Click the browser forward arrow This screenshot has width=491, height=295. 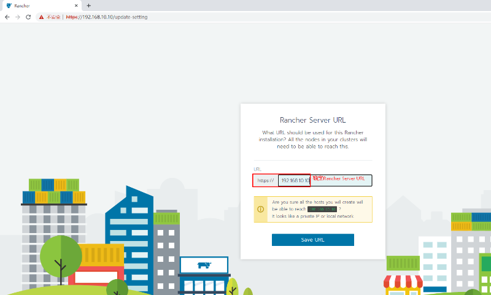click(18, 17)
